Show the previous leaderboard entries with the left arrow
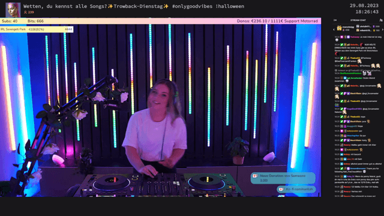 pos(334,29)
